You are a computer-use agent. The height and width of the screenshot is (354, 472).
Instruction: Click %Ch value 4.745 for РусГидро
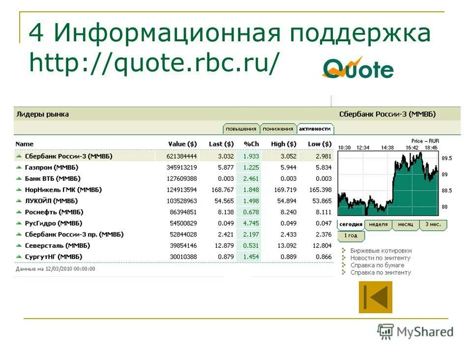pyautogui.click(x=251, y=223)
